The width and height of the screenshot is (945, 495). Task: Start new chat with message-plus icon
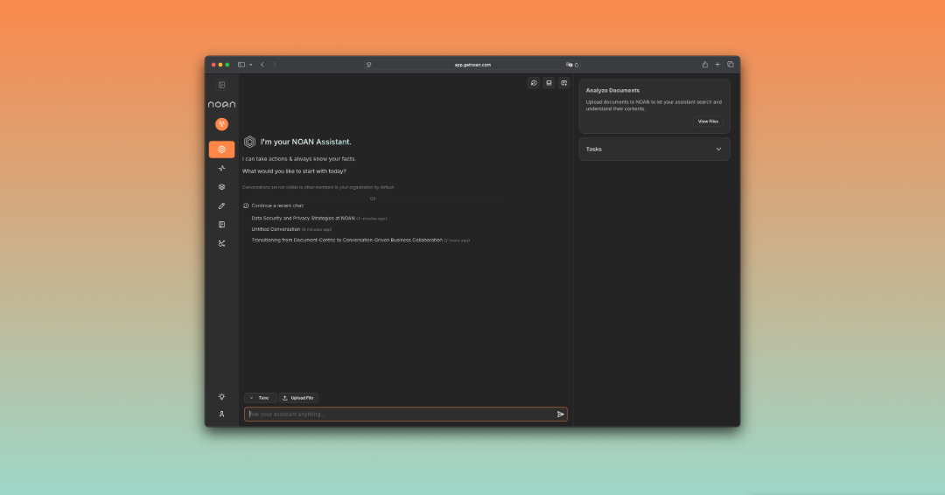(563, 83)
